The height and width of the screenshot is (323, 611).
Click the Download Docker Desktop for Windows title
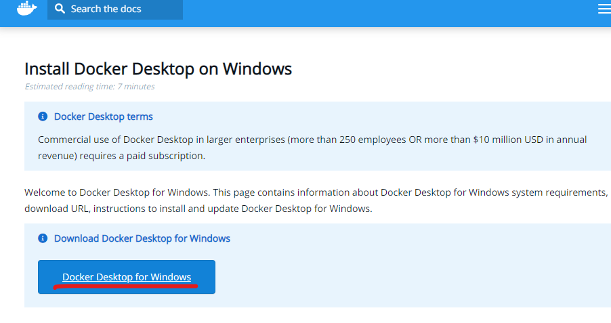(142, 238)
